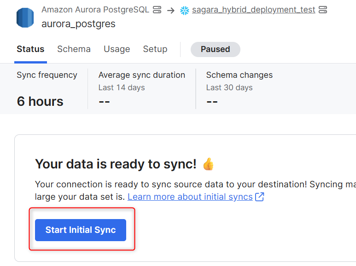Click the server icon beside sagara_hybrid_deployment_test
This screenshot has height=266, width=356.
(323, 10)
